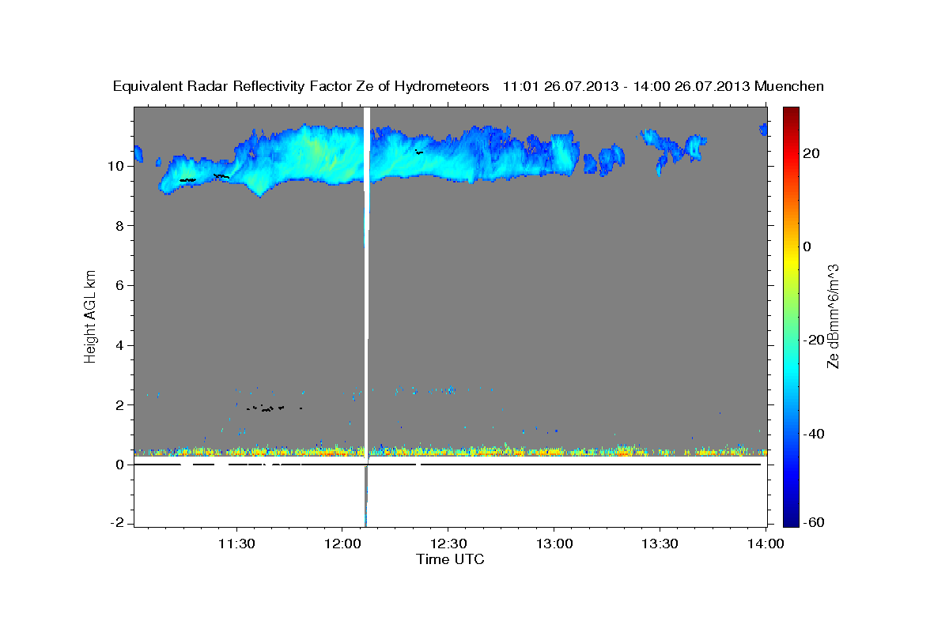Click the height tick label 4

coord(121,345)
